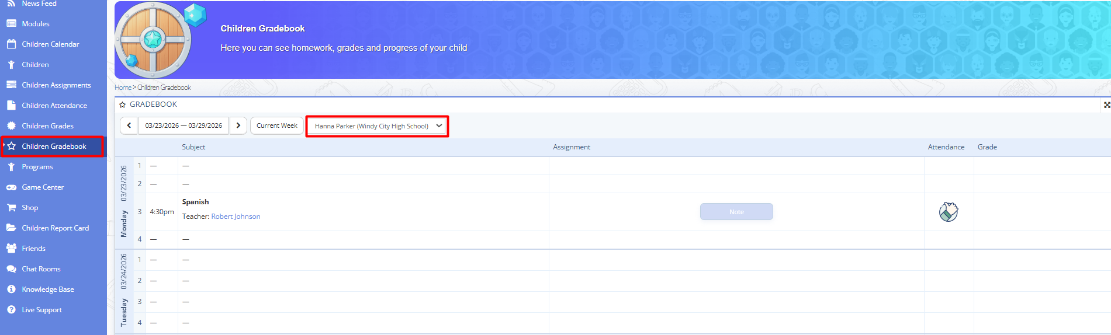This screenshot has height=335, width=1111.
Task: Click the Live Support question mark icon
Action: pyautogui.click(x=11, y=310)
